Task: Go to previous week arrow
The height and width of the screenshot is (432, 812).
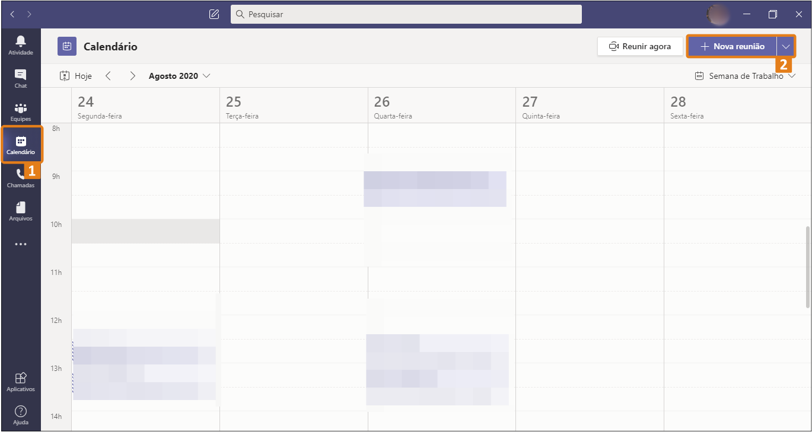Action: 108,76
